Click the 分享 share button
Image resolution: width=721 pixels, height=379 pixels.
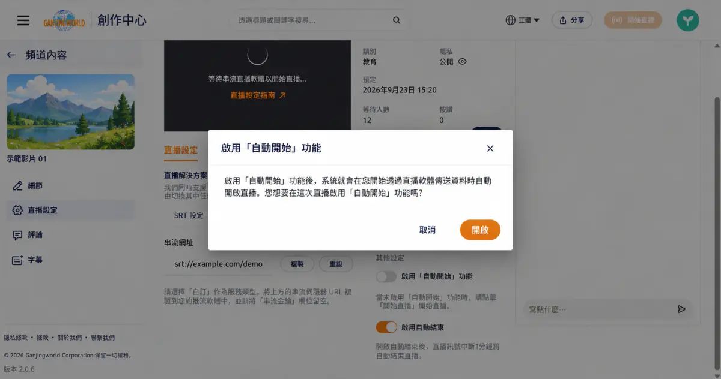[x=572, y=20]
